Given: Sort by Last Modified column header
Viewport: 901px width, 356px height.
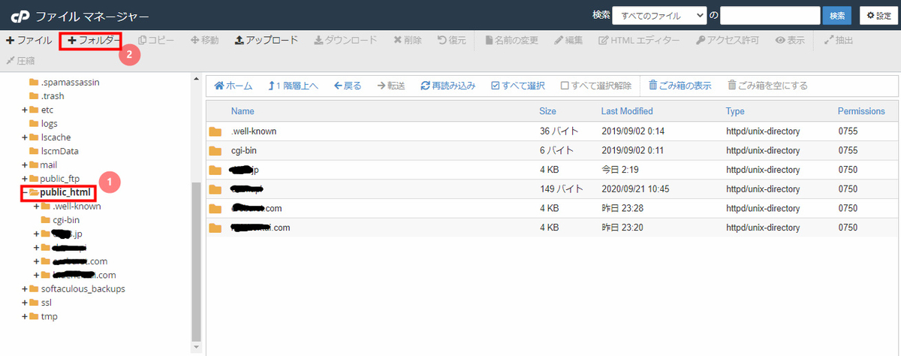Looking at the screenshot, I should click(x=627, y=111).
